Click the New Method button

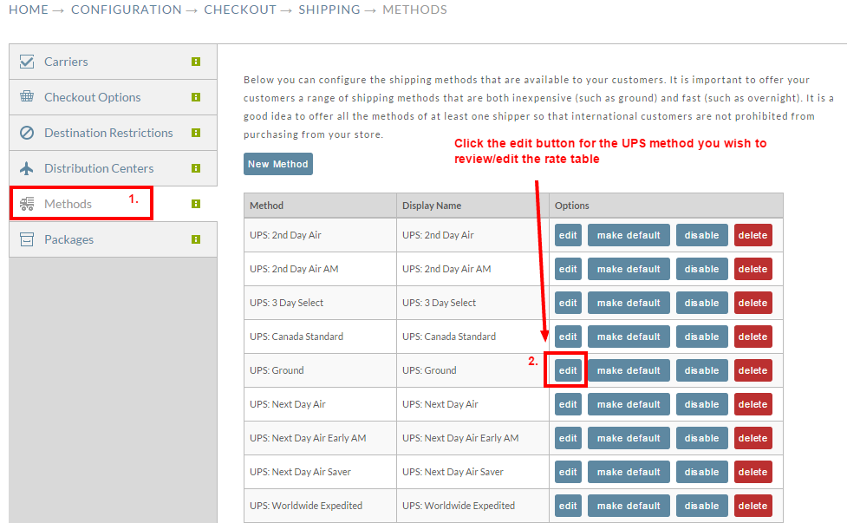(x=278, y=164)
